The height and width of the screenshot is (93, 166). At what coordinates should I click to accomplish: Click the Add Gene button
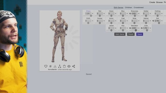coord(120,34)
